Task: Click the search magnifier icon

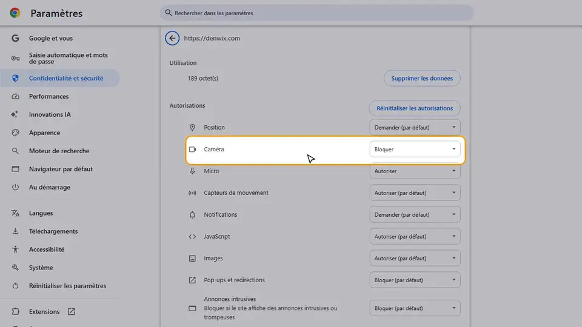Action: [168, 13]
